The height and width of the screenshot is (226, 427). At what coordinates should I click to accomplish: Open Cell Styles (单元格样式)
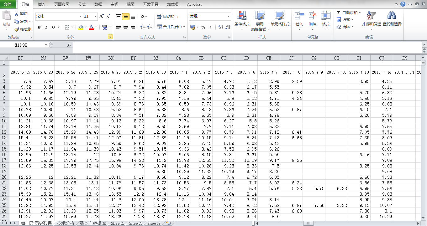[280, 21]
